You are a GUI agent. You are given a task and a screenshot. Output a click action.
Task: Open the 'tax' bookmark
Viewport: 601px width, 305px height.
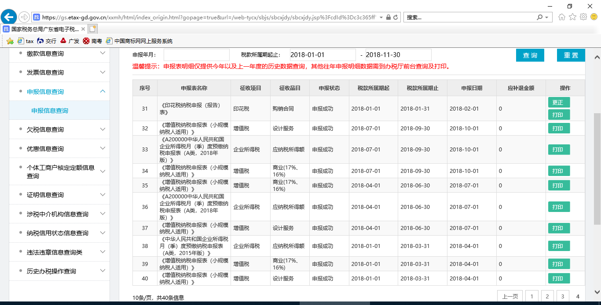pyautogui.click(x=26, y=41)
